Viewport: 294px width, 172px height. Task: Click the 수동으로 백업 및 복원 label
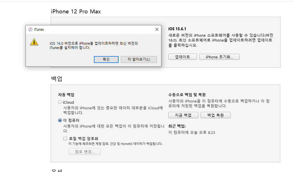pos(187,95)
